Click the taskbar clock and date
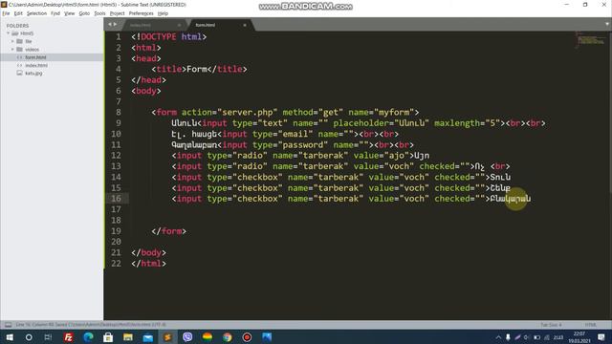Viewport: 612px width, 344px height. click(579, 337)
